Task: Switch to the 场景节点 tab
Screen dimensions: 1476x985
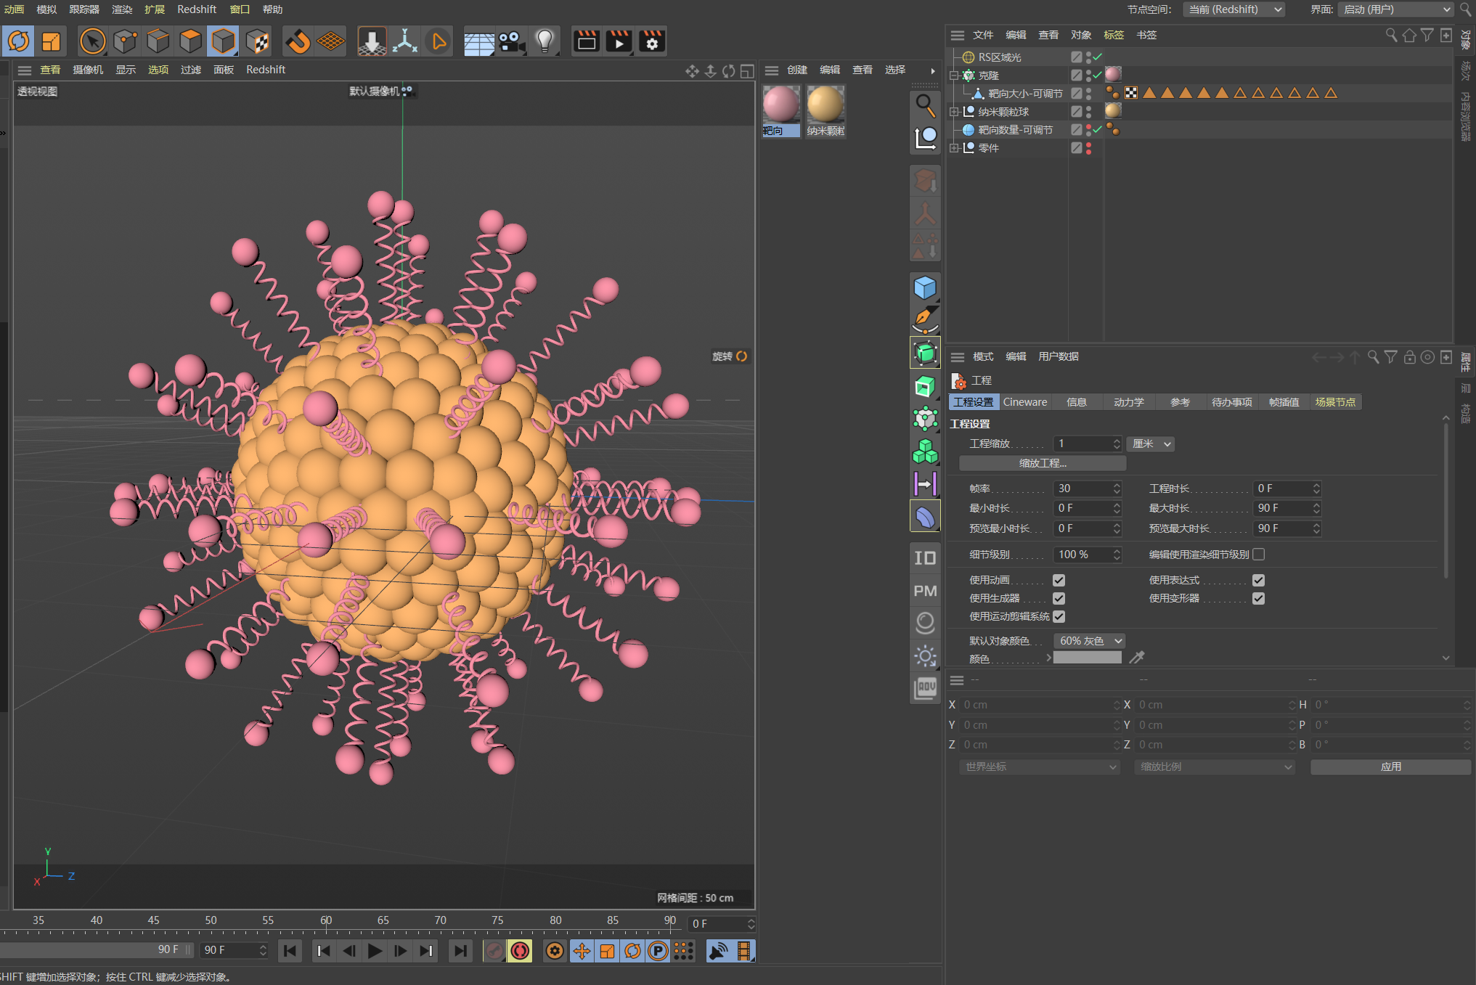Action: click(1335, 402)
